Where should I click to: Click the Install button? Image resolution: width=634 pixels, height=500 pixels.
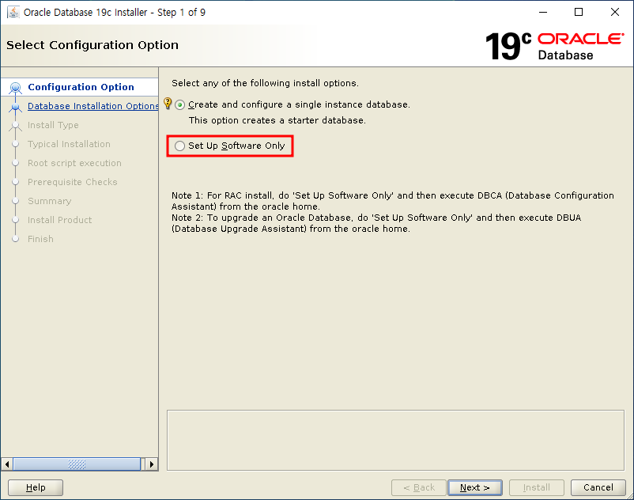pos(537,487)
